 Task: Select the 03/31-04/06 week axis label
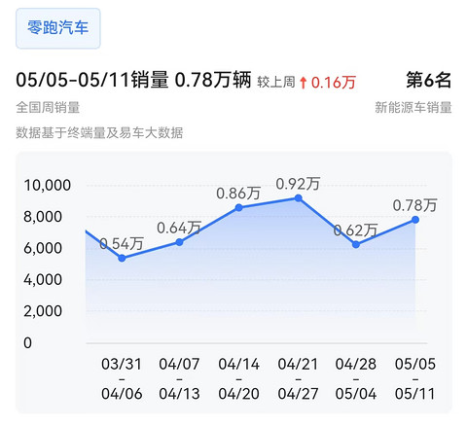[x=122, y=379]
